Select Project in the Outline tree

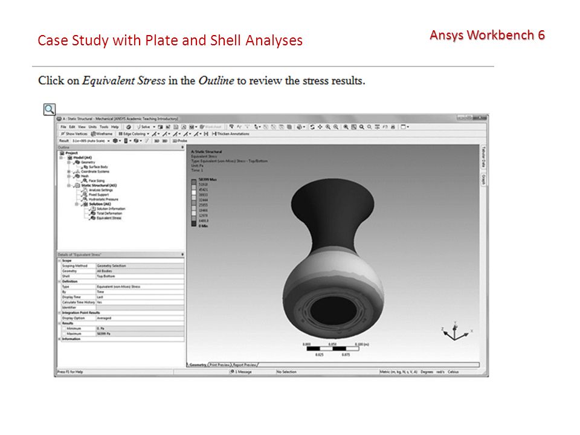click(71, 153)
